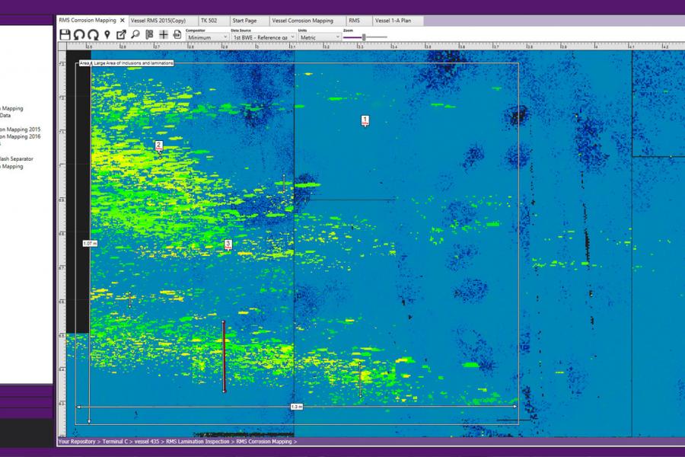The image size is (685, 457).
Task: Click 'RMS Lamination Inspection' in the breadcrumb
Action: coord(197,442)
